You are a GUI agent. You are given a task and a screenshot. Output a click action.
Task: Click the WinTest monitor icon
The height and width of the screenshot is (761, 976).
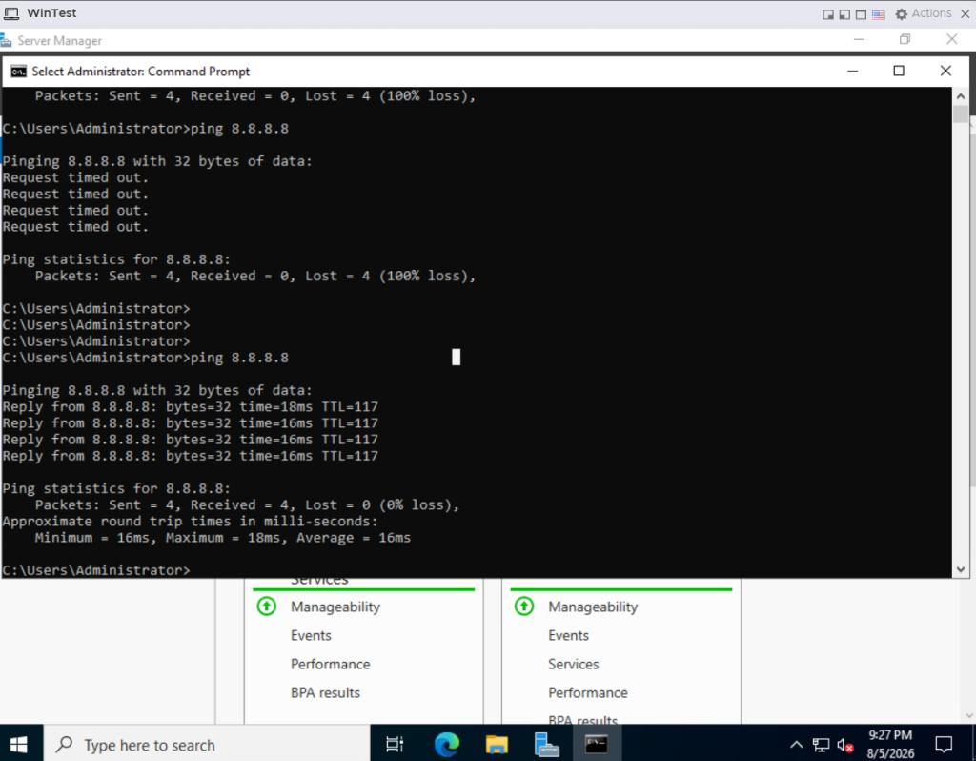tap(11, 13)
